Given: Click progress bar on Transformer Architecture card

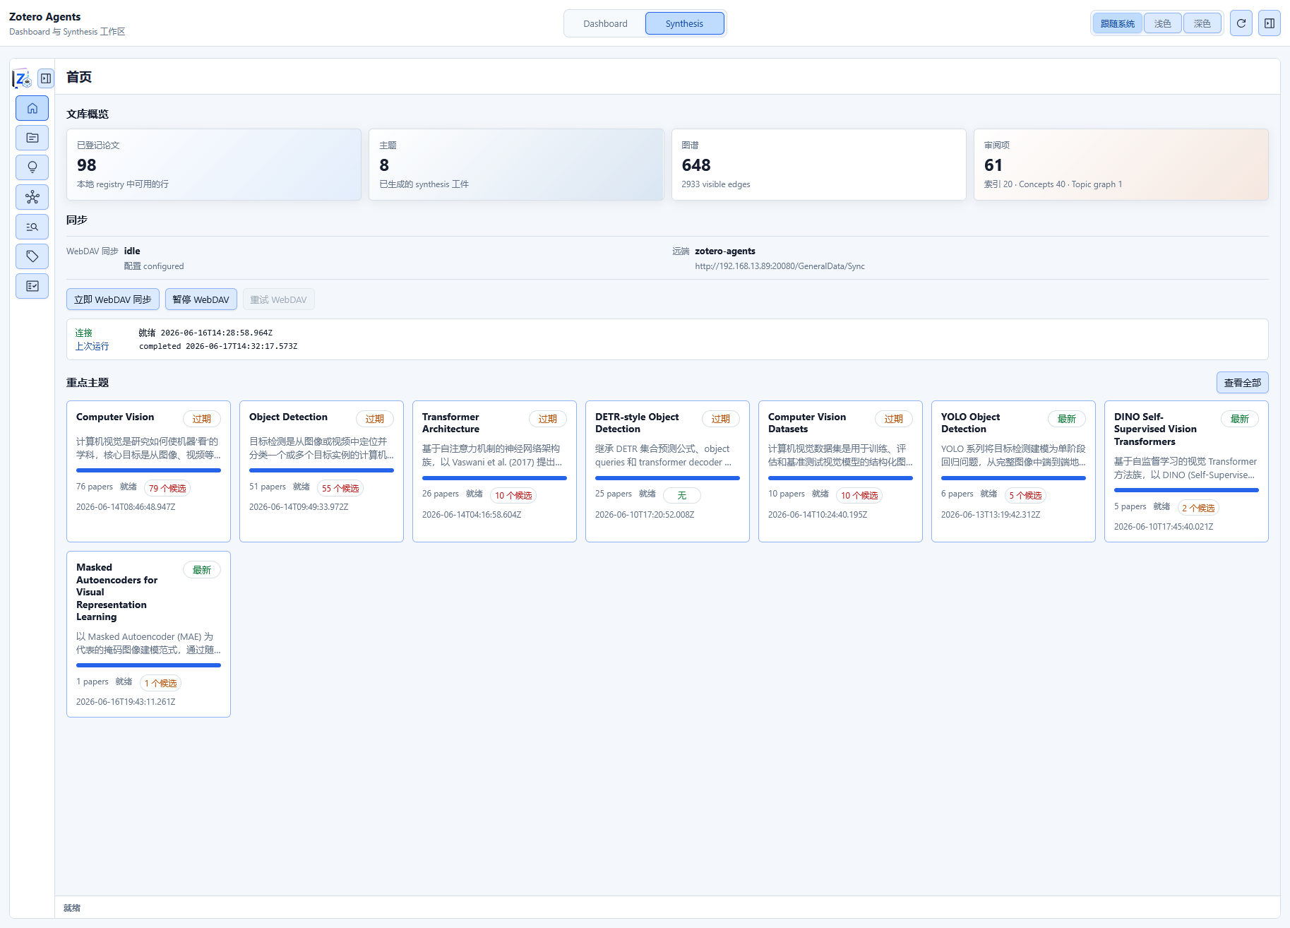Looking at the screenshot, I should pos(494,478).
